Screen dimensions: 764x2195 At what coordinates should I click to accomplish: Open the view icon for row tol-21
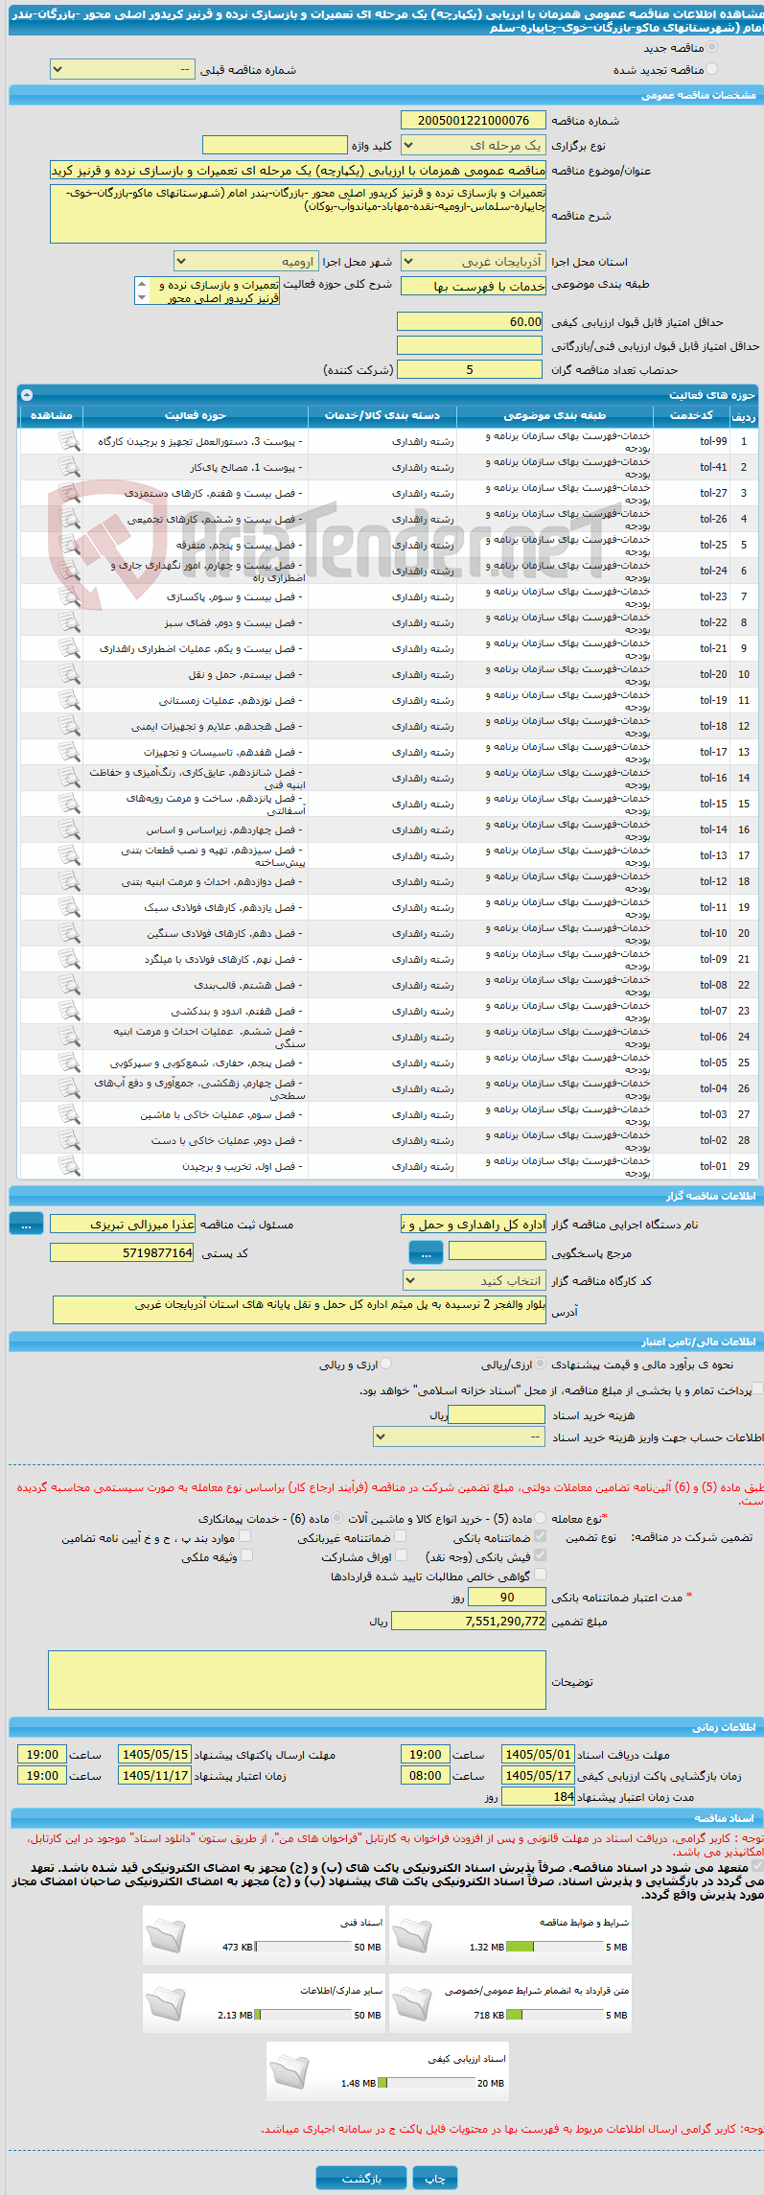pos(69,648)
